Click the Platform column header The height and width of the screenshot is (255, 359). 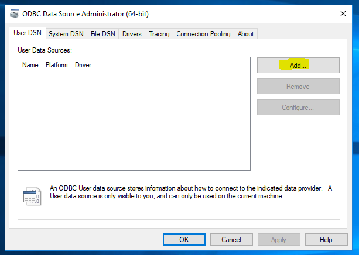57,65
